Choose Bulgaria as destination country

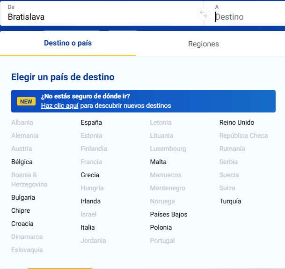[23, 197]
